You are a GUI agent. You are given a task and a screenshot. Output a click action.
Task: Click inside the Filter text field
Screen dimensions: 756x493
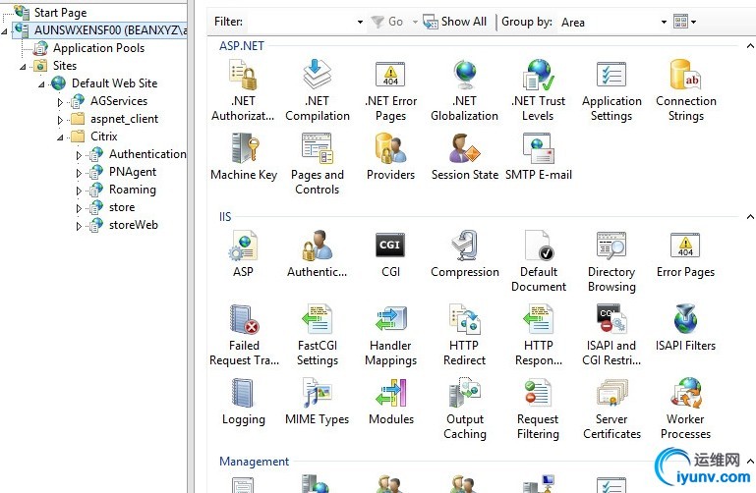coord(302,23)
